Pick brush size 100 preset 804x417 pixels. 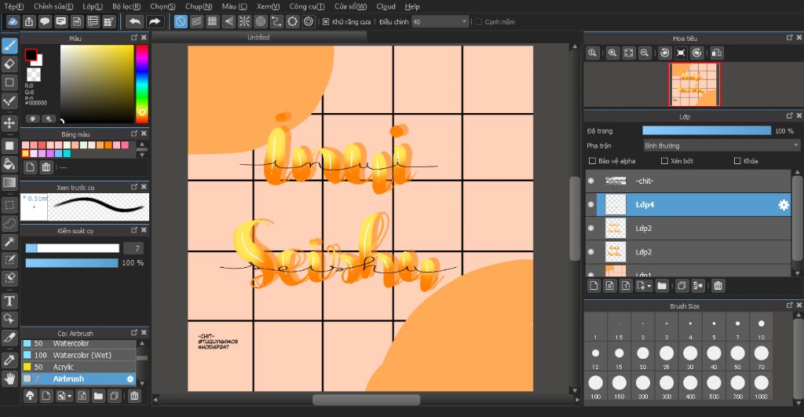click(x=595, y=385)
